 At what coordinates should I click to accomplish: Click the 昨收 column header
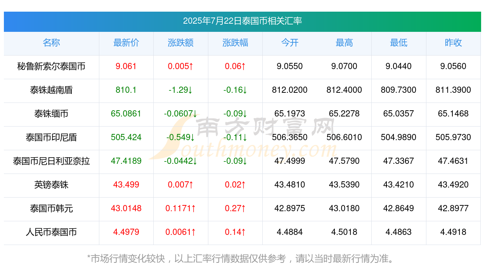click(x=453, y=43)
